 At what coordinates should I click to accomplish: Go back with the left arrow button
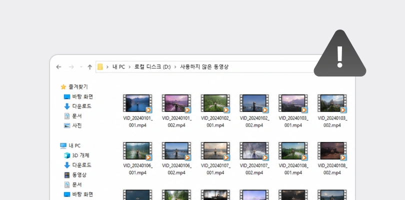click(x=58, y=67)
